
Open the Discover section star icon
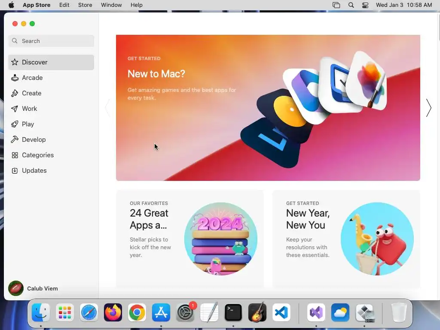click(x=15, y=62)
